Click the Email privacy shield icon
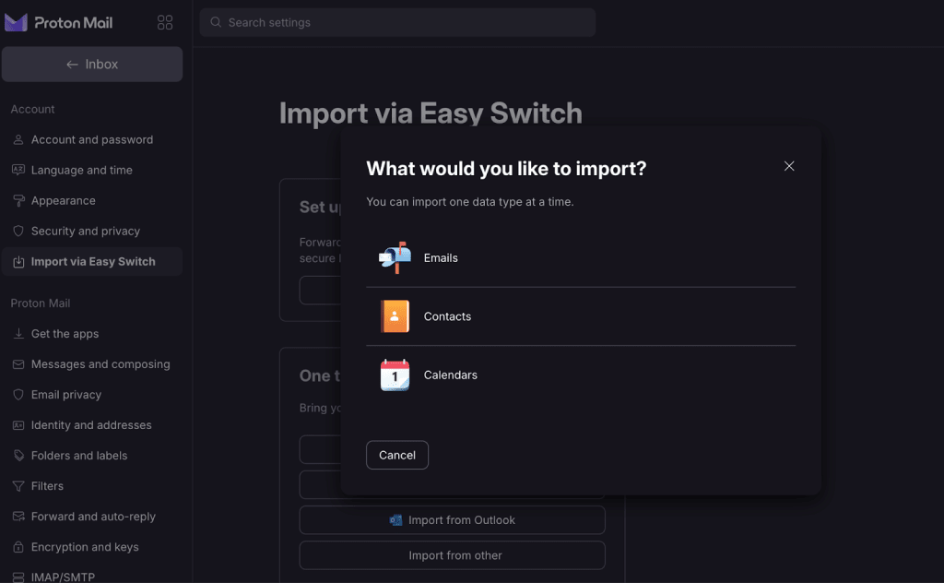The width and height of the screenshot is (944, 583). [x=18, y=395]
